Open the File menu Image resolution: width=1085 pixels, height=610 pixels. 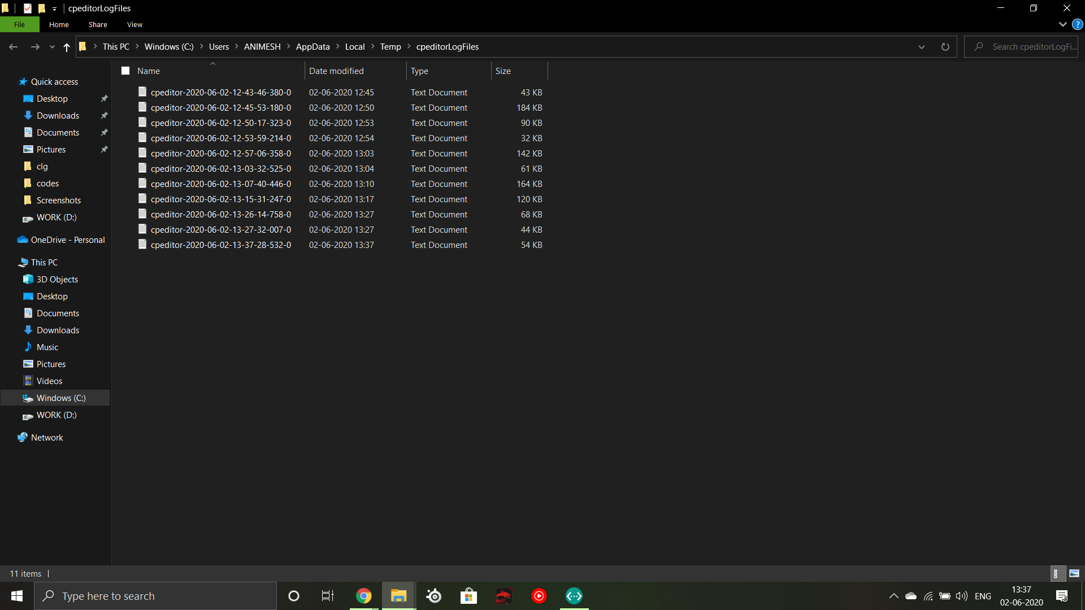[19, 24]
